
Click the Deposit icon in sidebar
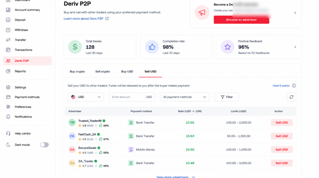pos(8,20)
